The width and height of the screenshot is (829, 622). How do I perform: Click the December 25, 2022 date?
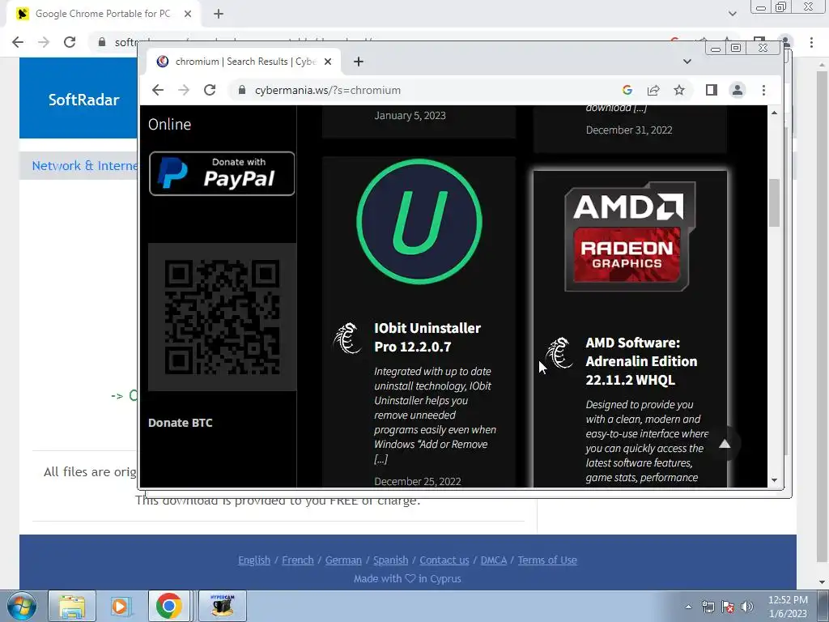coord(418,481)
